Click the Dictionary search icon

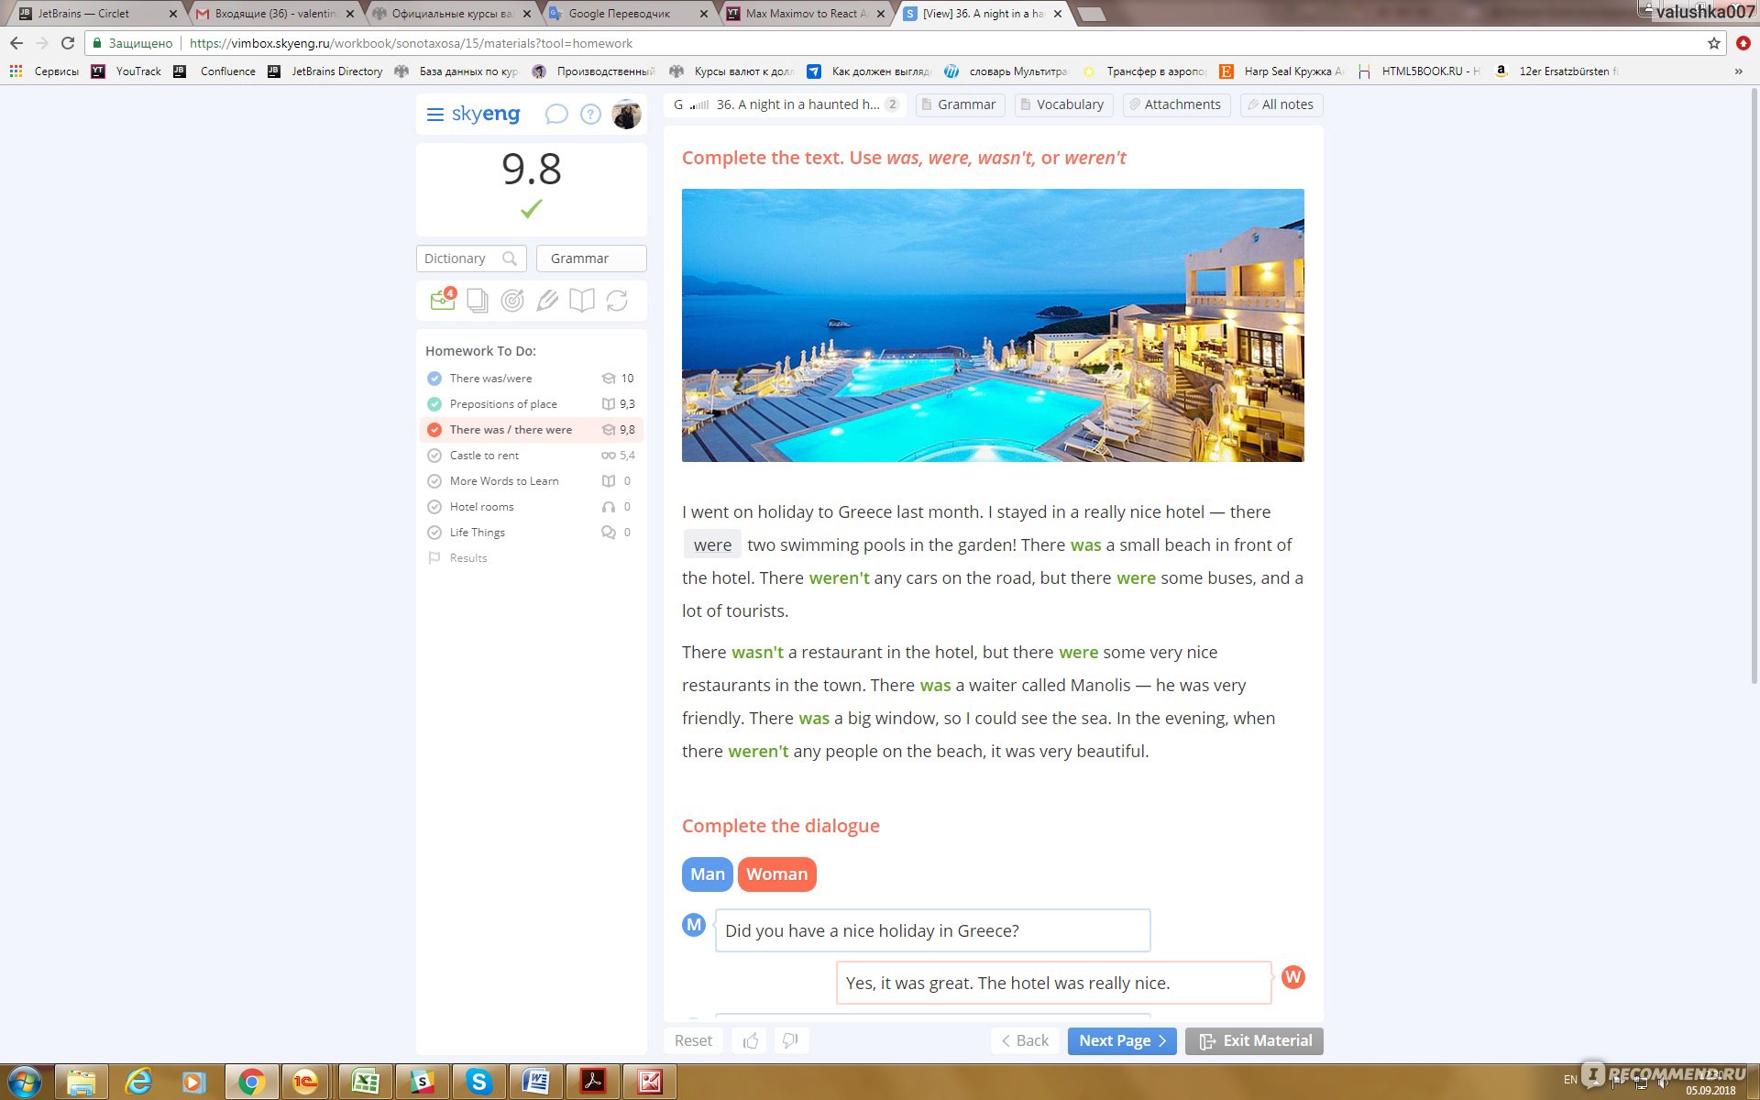510,258
